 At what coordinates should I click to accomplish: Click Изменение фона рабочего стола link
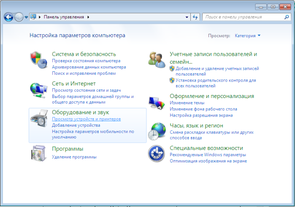point(203,109)
